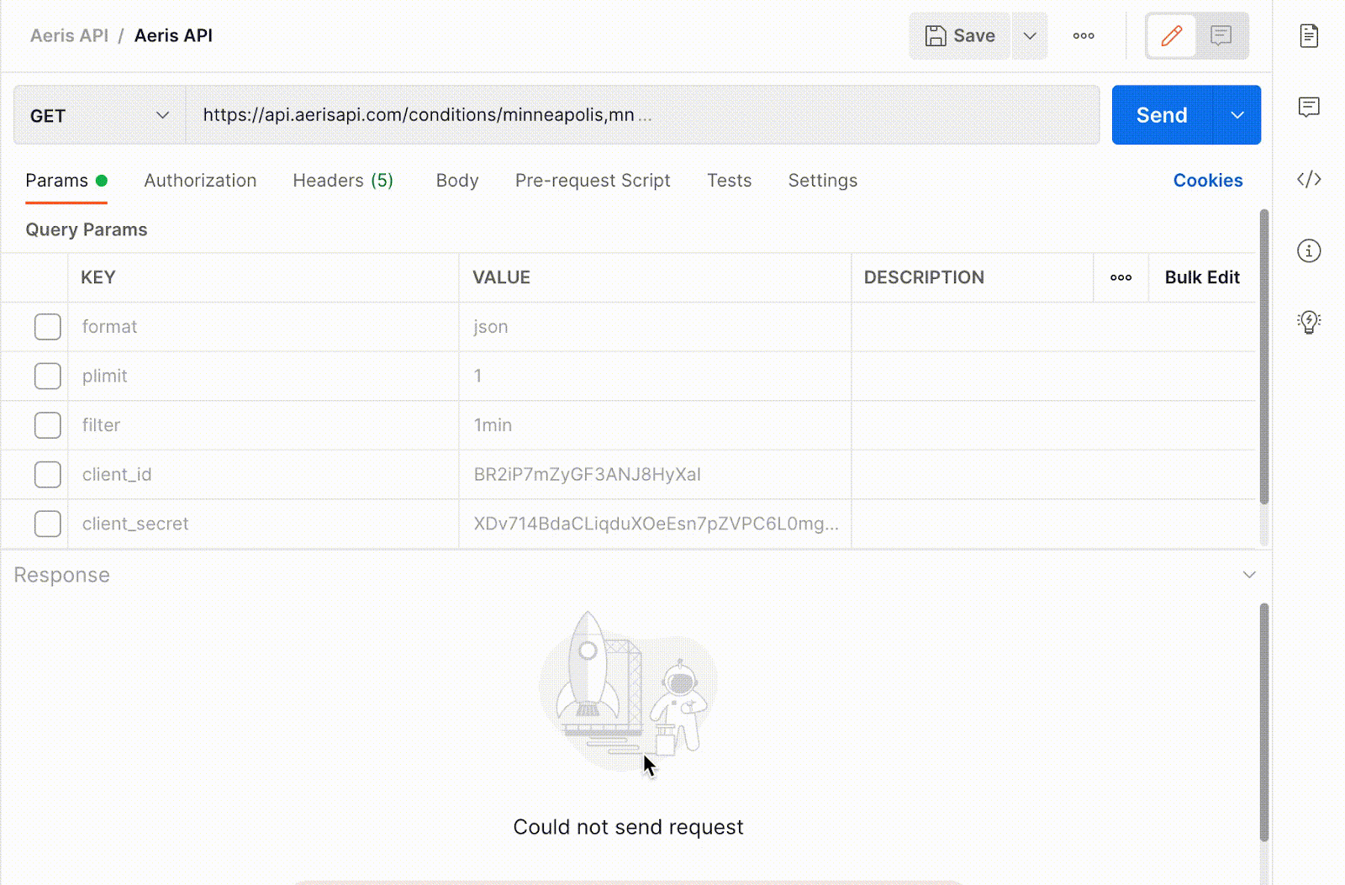
Task: Click the description cell of format row
Action: coord(1053,327)
